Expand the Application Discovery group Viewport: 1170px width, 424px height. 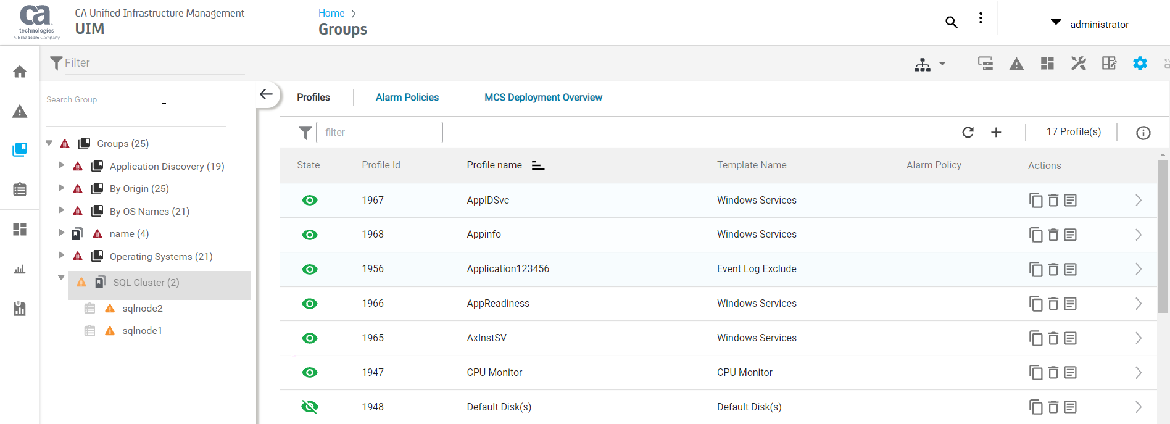pyautogui.click(x=61, y=165)
